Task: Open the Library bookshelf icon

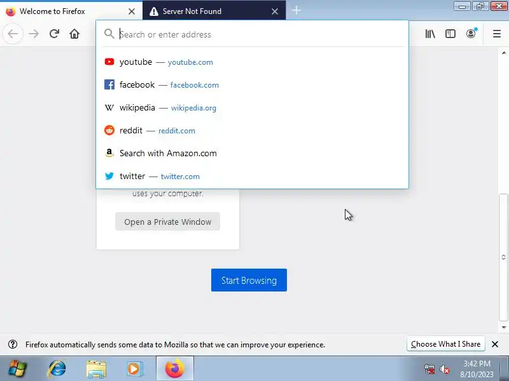Action: [x=430, y=34]
